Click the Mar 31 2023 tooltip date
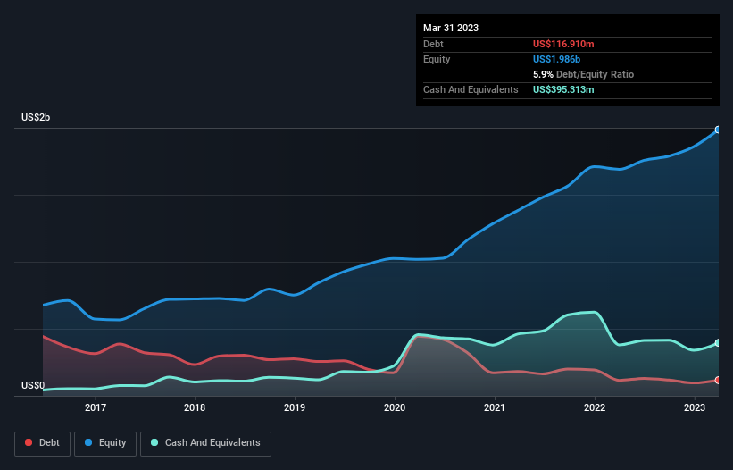The height and width of the screenshot is (470, 733). point(451,28)
